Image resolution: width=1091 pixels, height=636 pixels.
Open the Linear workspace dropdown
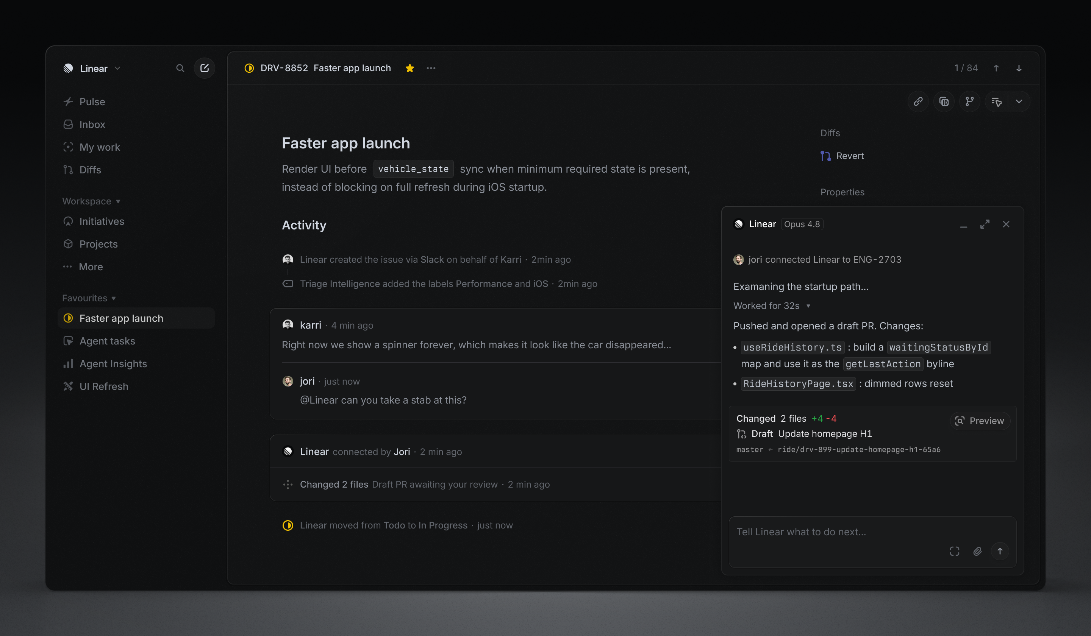coord(92,69)
